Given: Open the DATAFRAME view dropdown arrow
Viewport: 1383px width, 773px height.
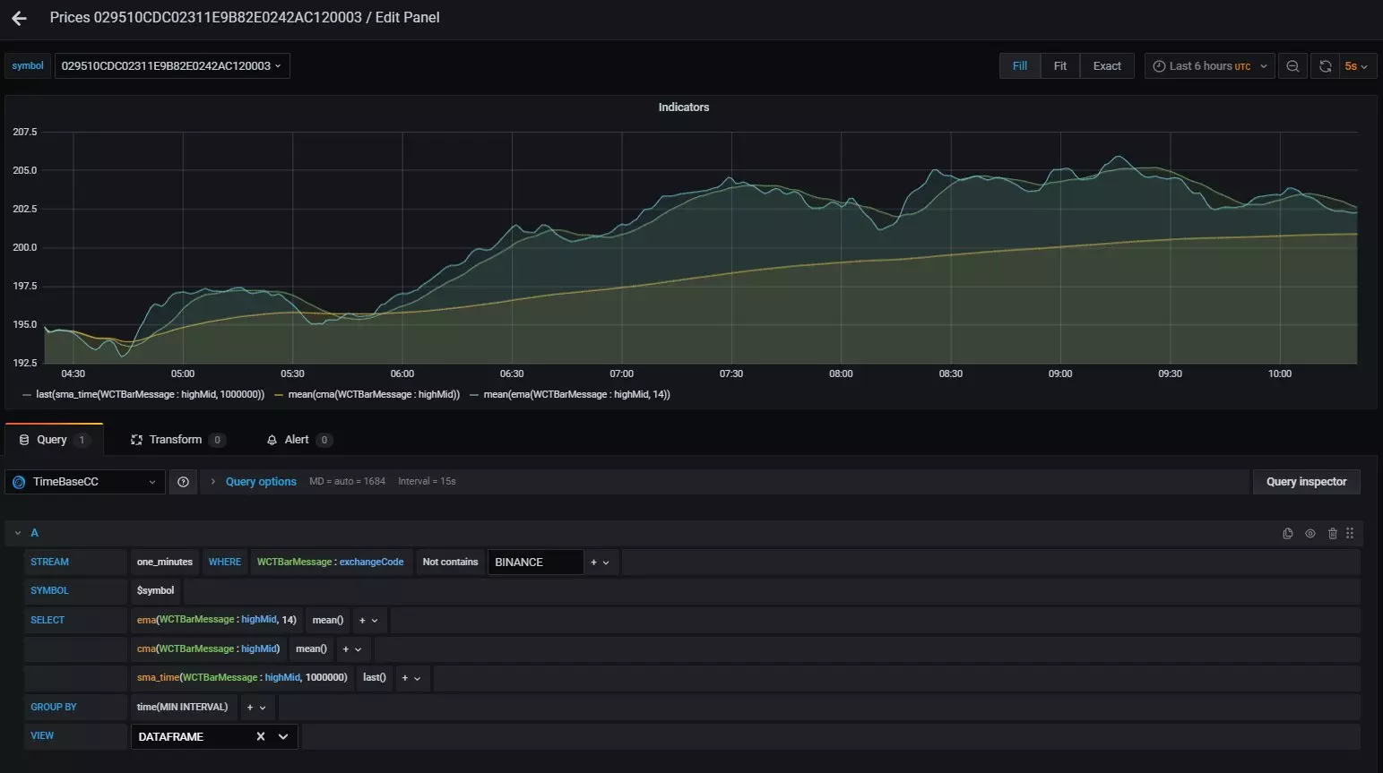Looking at the screenshot, I should pyautogui.click(x=283, y=736).
